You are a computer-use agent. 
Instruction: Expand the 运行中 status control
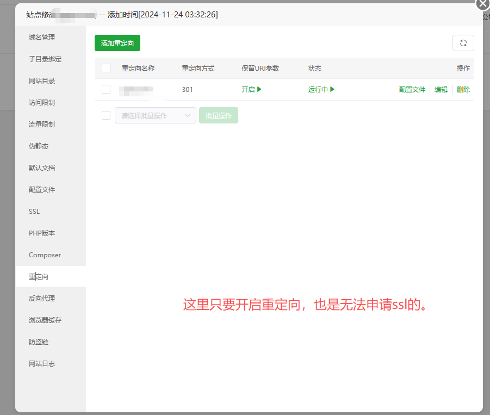point(321,89)
